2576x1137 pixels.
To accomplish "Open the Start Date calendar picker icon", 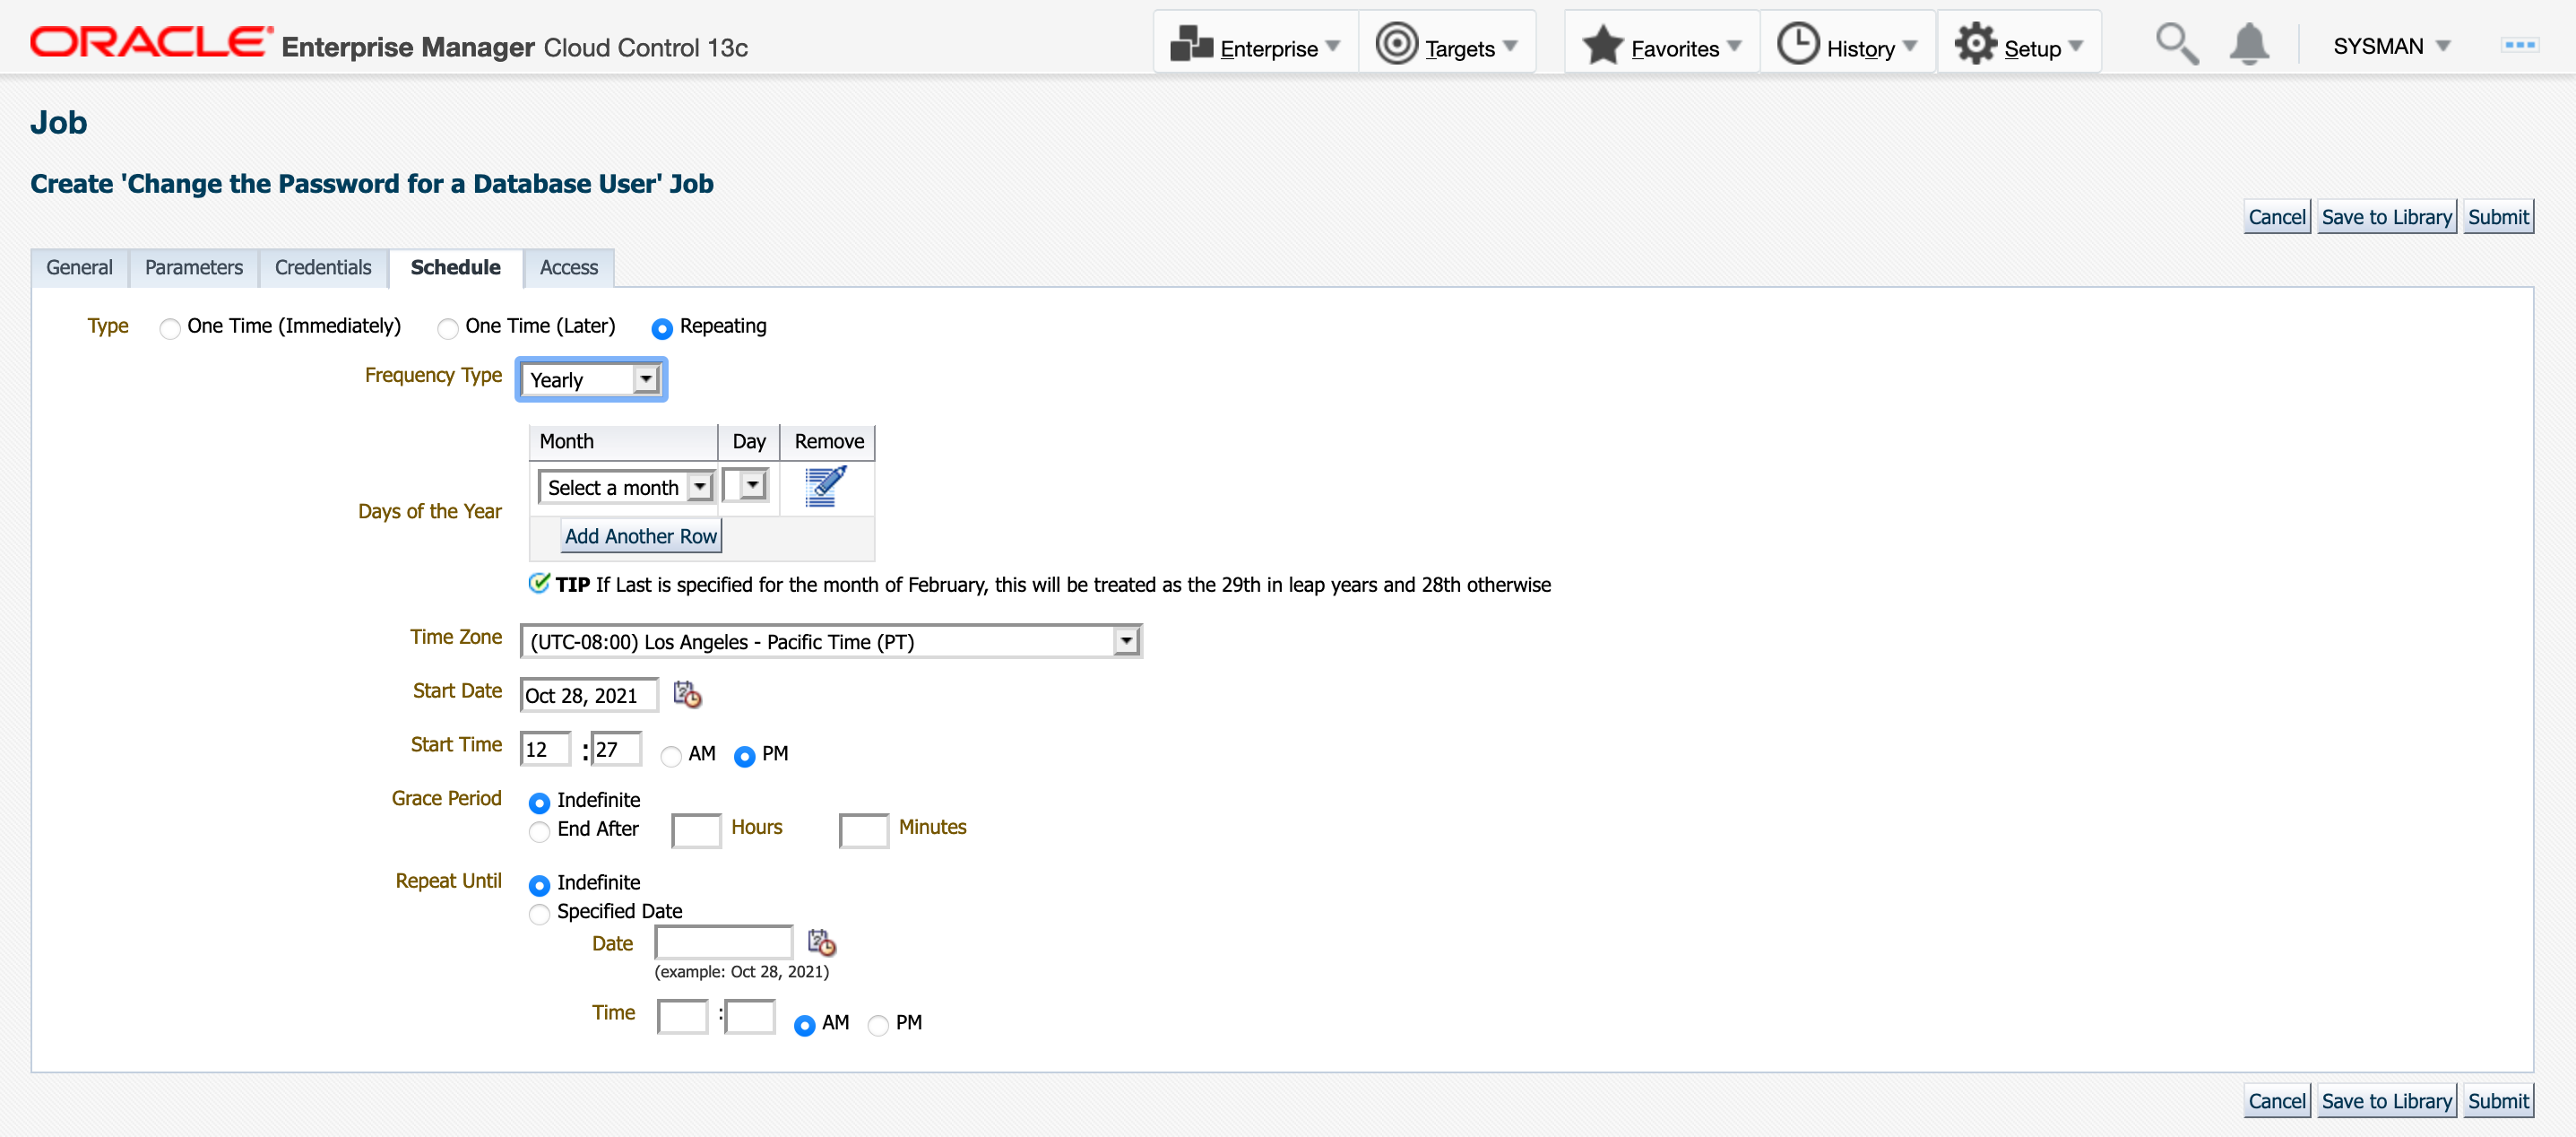I will [687, 695].
